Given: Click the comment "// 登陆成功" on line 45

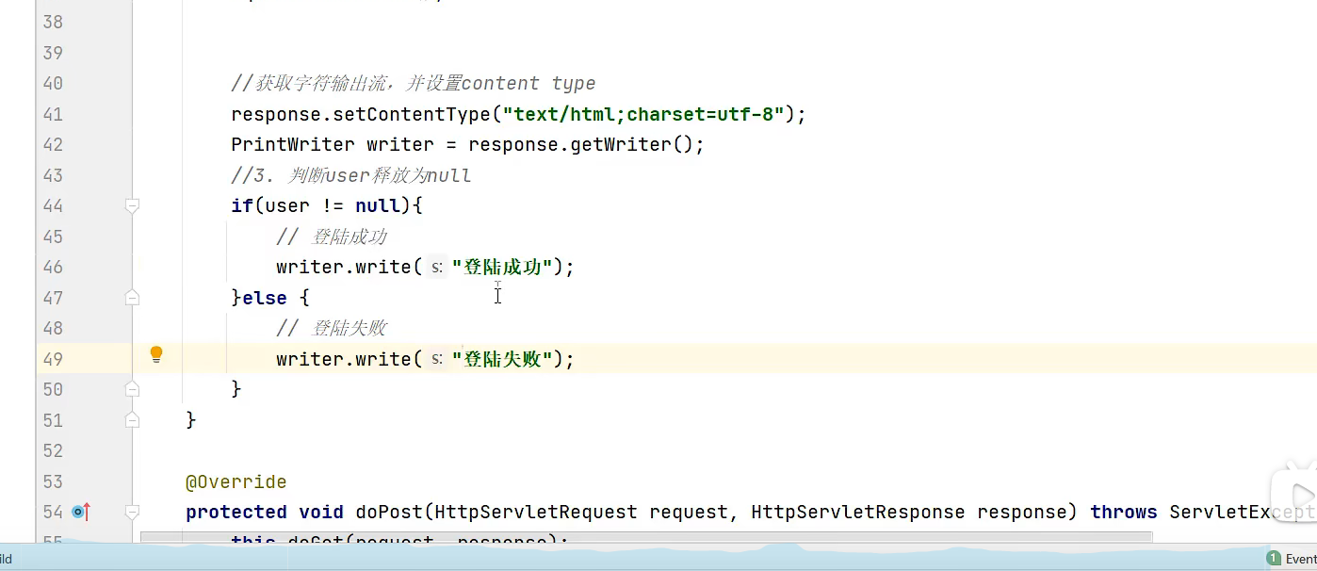Looking at the screenshot, I should tap(331, 237).
